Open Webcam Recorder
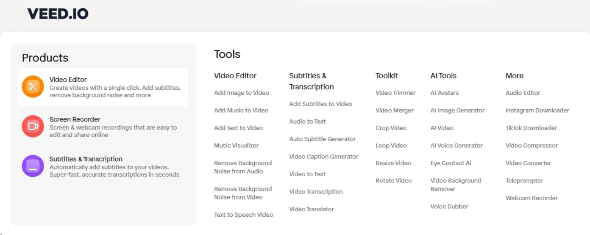 (532, 198)
